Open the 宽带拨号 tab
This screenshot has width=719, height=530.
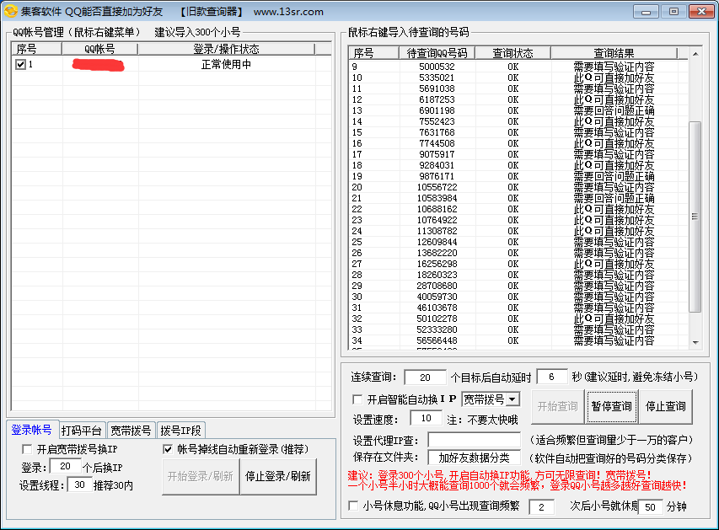(x=131, y=431)
